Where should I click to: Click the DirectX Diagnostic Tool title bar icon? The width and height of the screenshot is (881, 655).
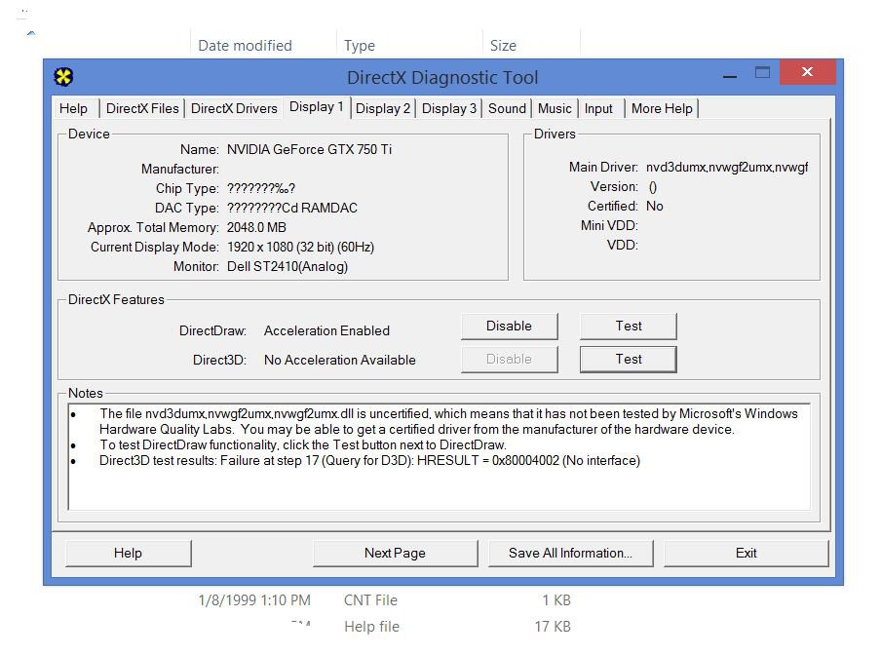pos(63,76)
